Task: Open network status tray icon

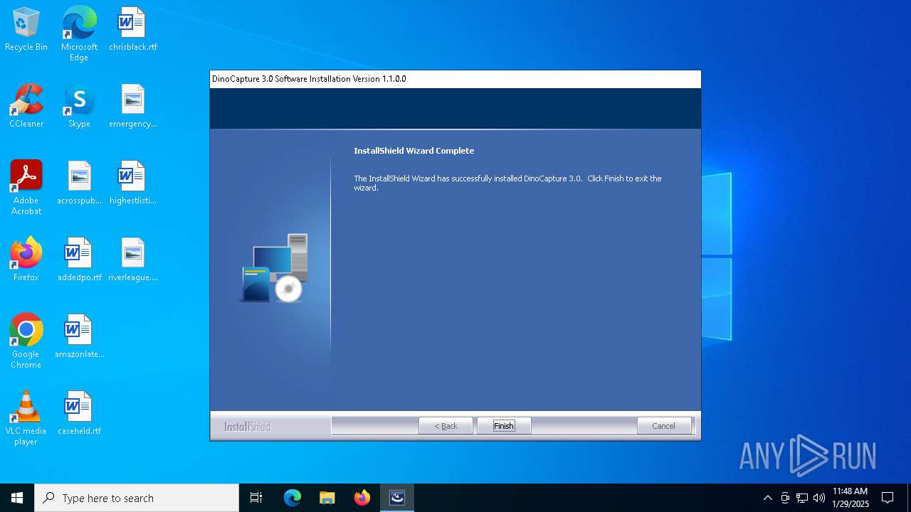Action: point(802,498)
